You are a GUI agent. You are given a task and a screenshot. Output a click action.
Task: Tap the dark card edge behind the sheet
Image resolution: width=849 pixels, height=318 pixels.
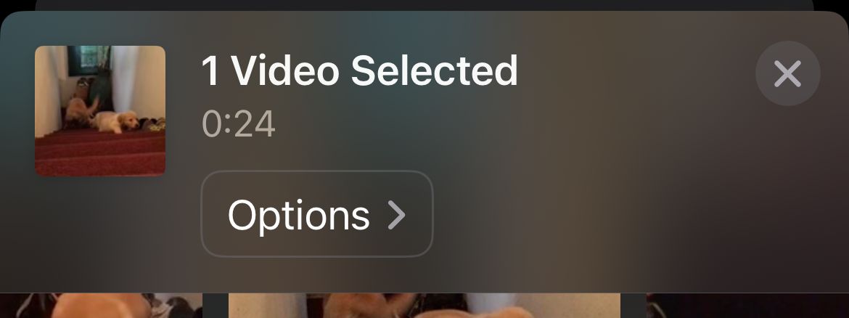[424, 5]
